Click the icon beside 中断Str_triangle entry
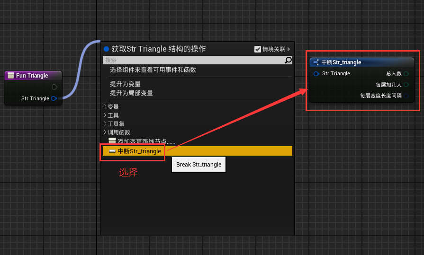Screen dimensions: 424x255 pos(112,151)
